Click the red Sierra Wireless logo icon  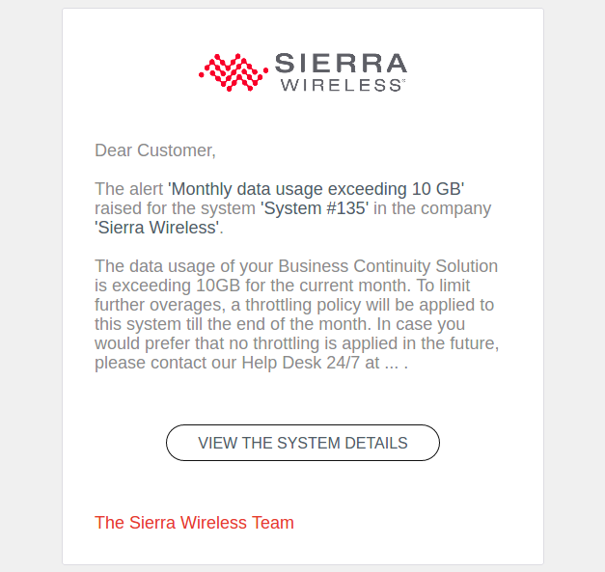[x=233, y=71]
